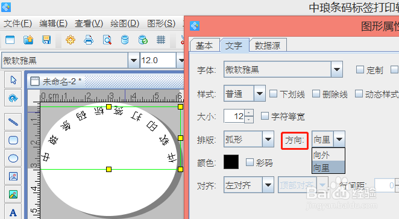Open the document settings gear icon
The height and width of the screenshot is (219, 399).
pyautogui.click(x=71, y=40)
